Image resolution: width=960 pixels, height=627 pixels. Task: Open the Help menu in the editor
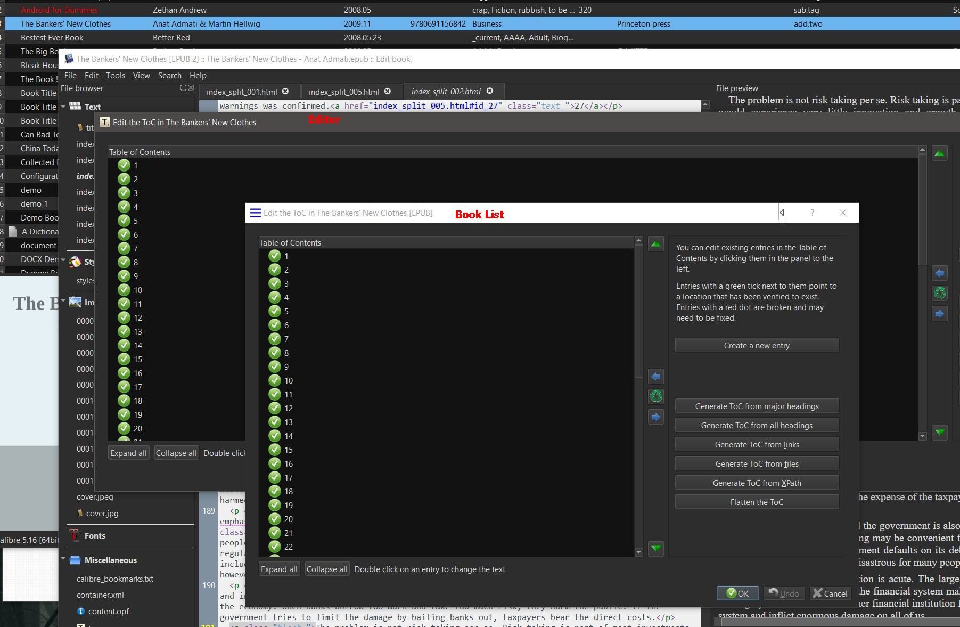coord(198,76)
